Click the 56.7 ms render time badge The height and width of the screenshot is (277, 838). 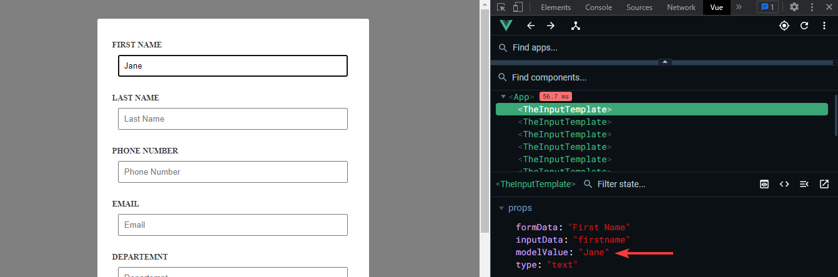coord(556,97)
